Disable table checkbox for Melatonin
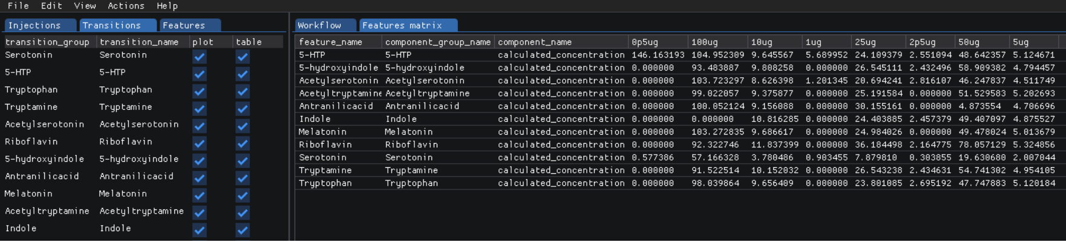Image resolution: width=1066 pixels, height=242 pixels. 243,196
